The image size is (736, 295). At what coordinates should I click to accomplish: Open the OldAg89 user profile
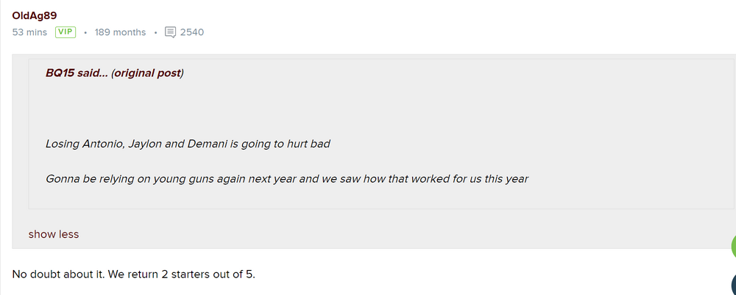(x=34, y=15)
